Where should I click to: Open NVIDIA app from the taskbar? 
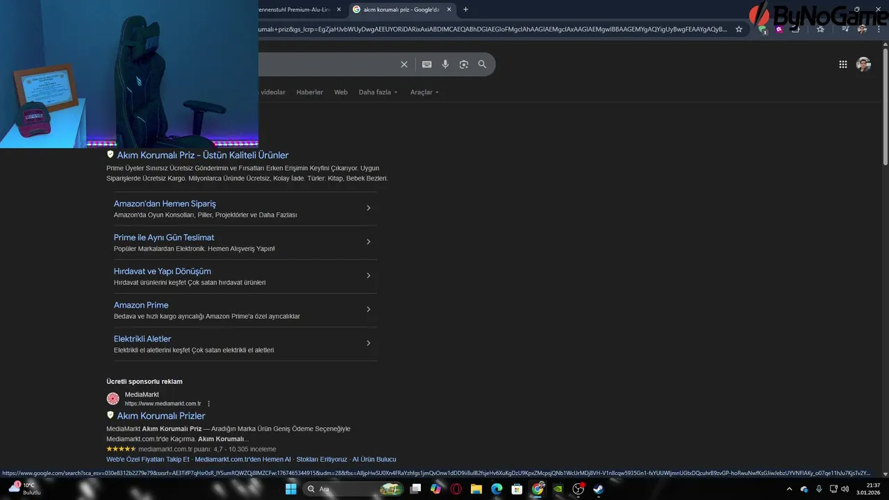(558, 489)
